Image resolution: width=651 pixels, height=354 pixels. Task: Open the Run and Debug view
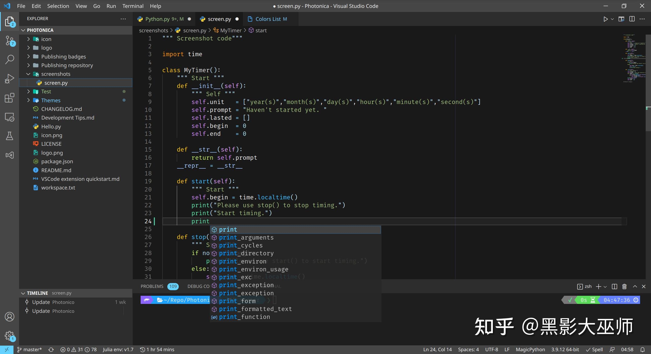9,78
